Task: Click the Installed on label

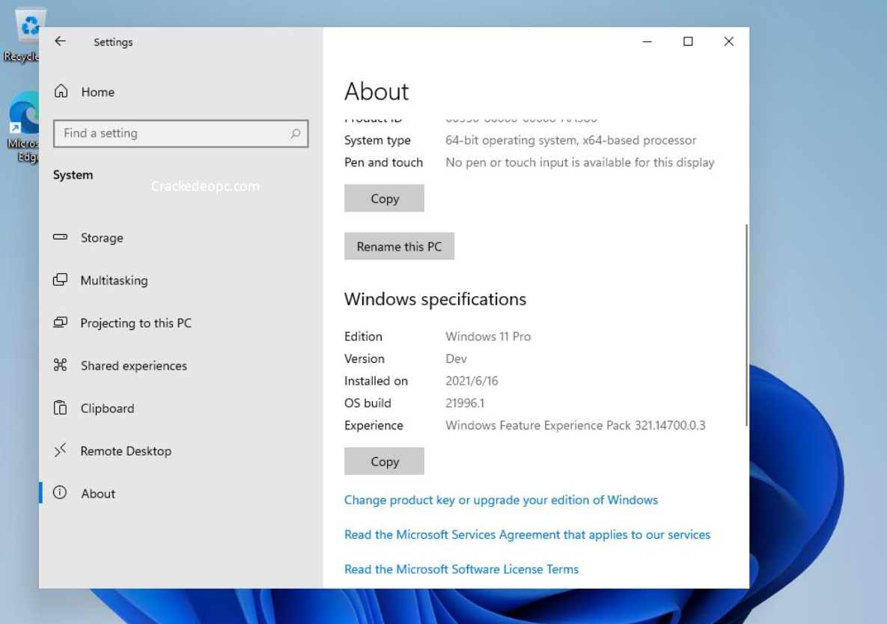Action: pos(377,381)
